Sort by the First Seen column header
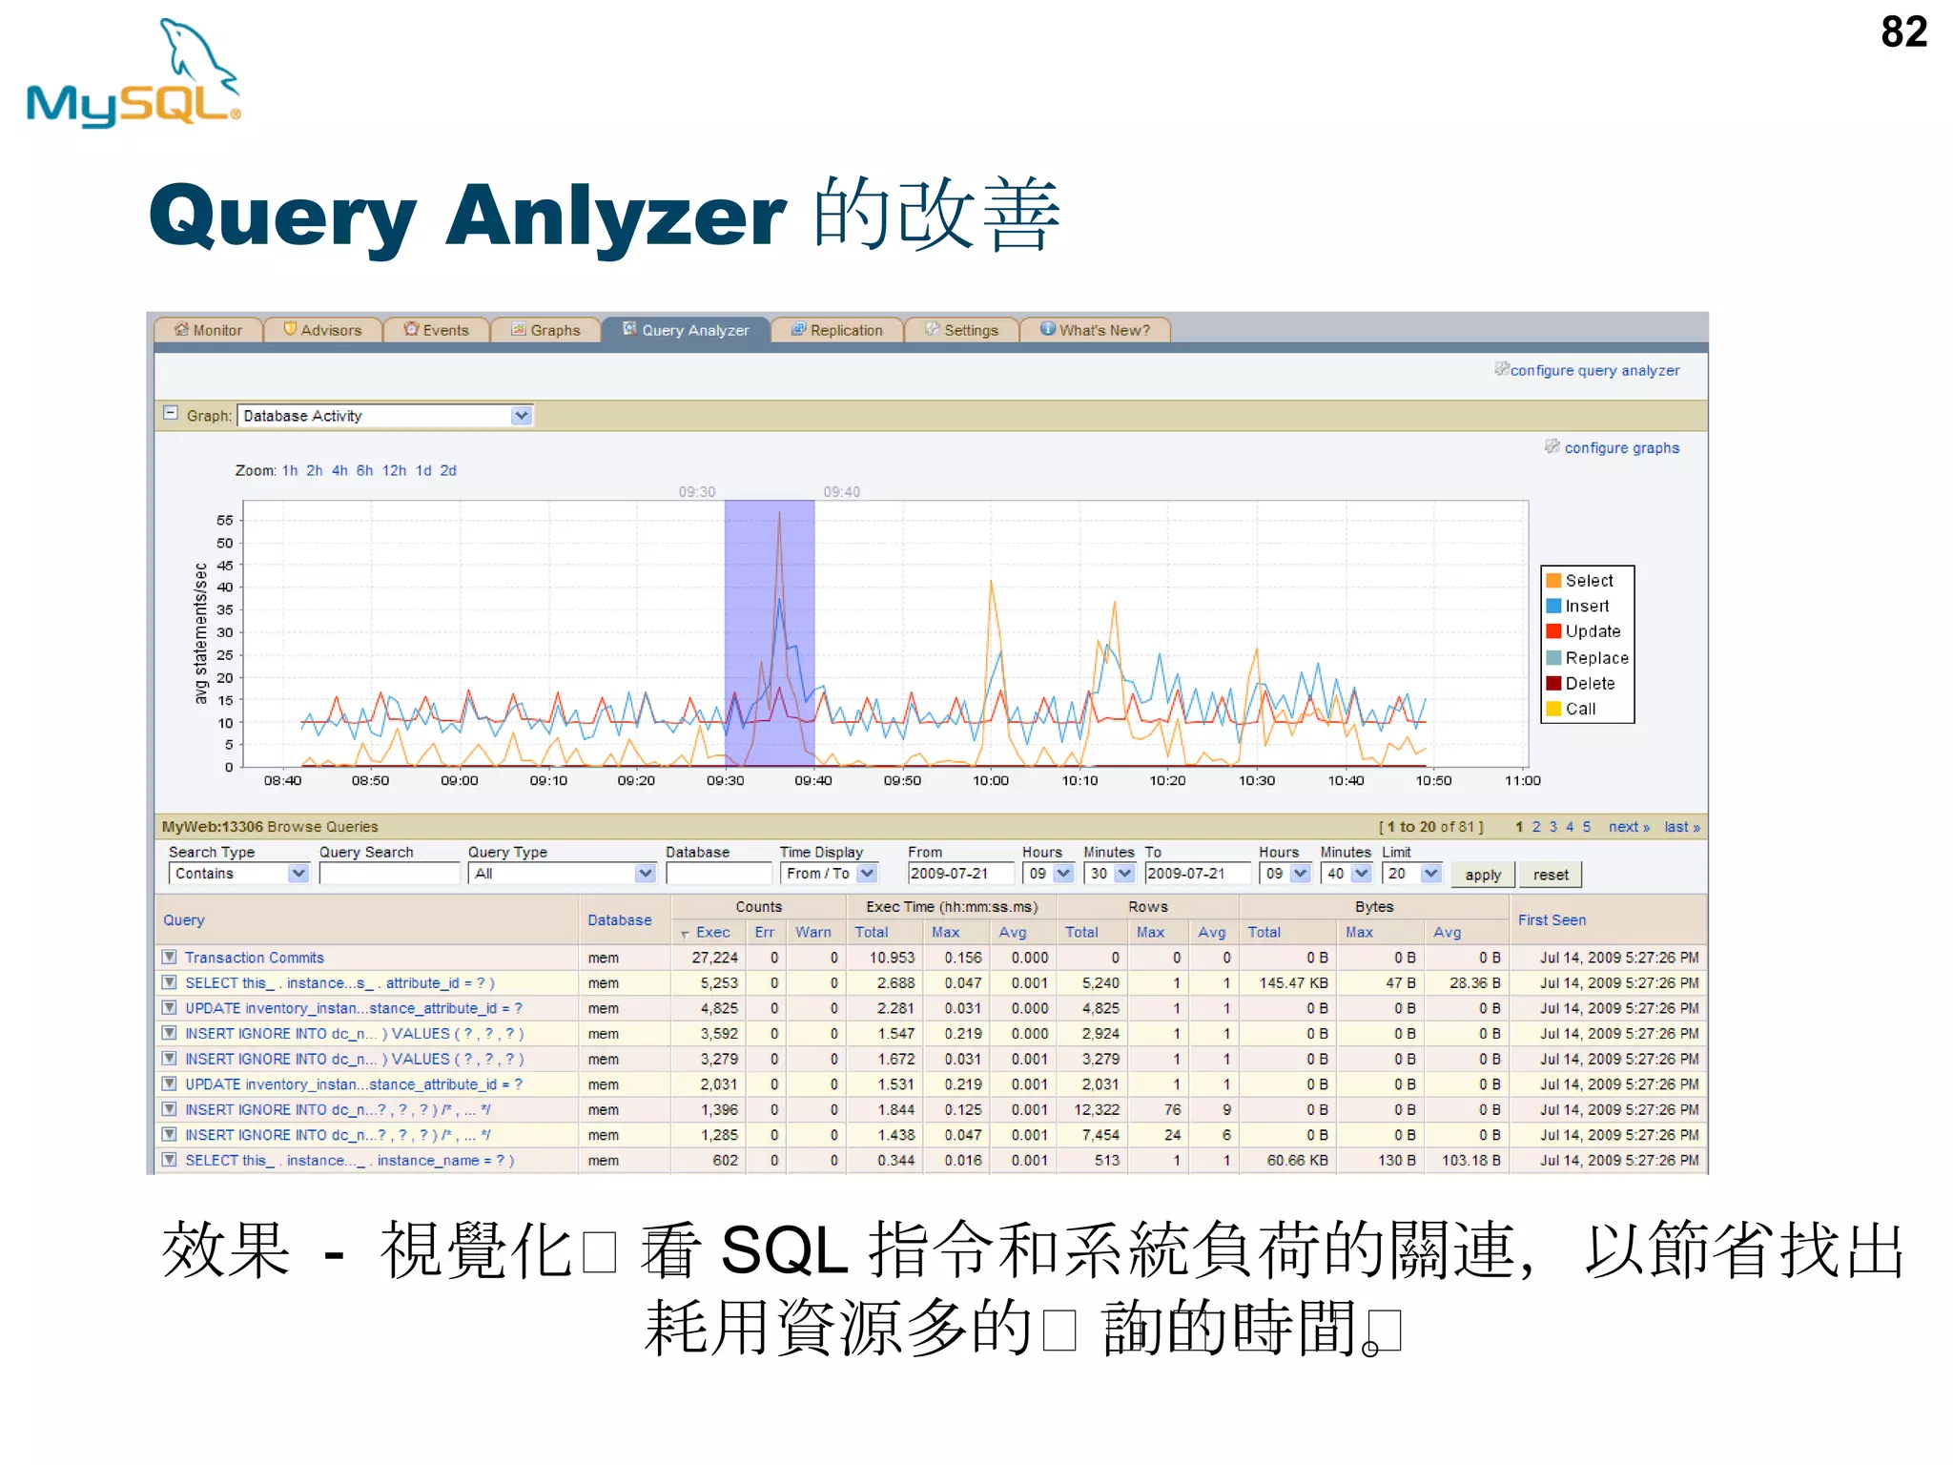This screenshot has width=1953, height=1465. [x=1552, y=920]
